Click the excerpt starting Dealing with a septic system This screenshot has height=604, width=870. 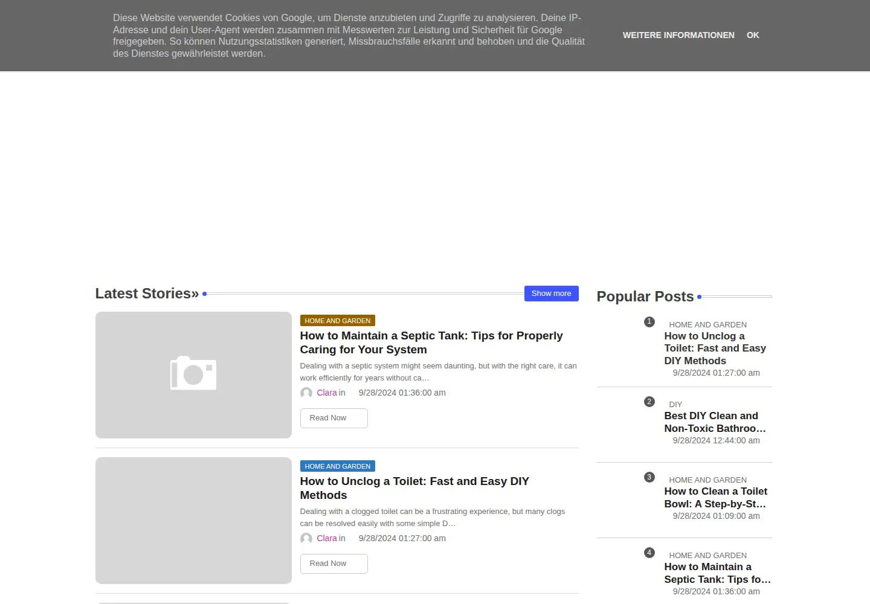(x=439, y=372)
